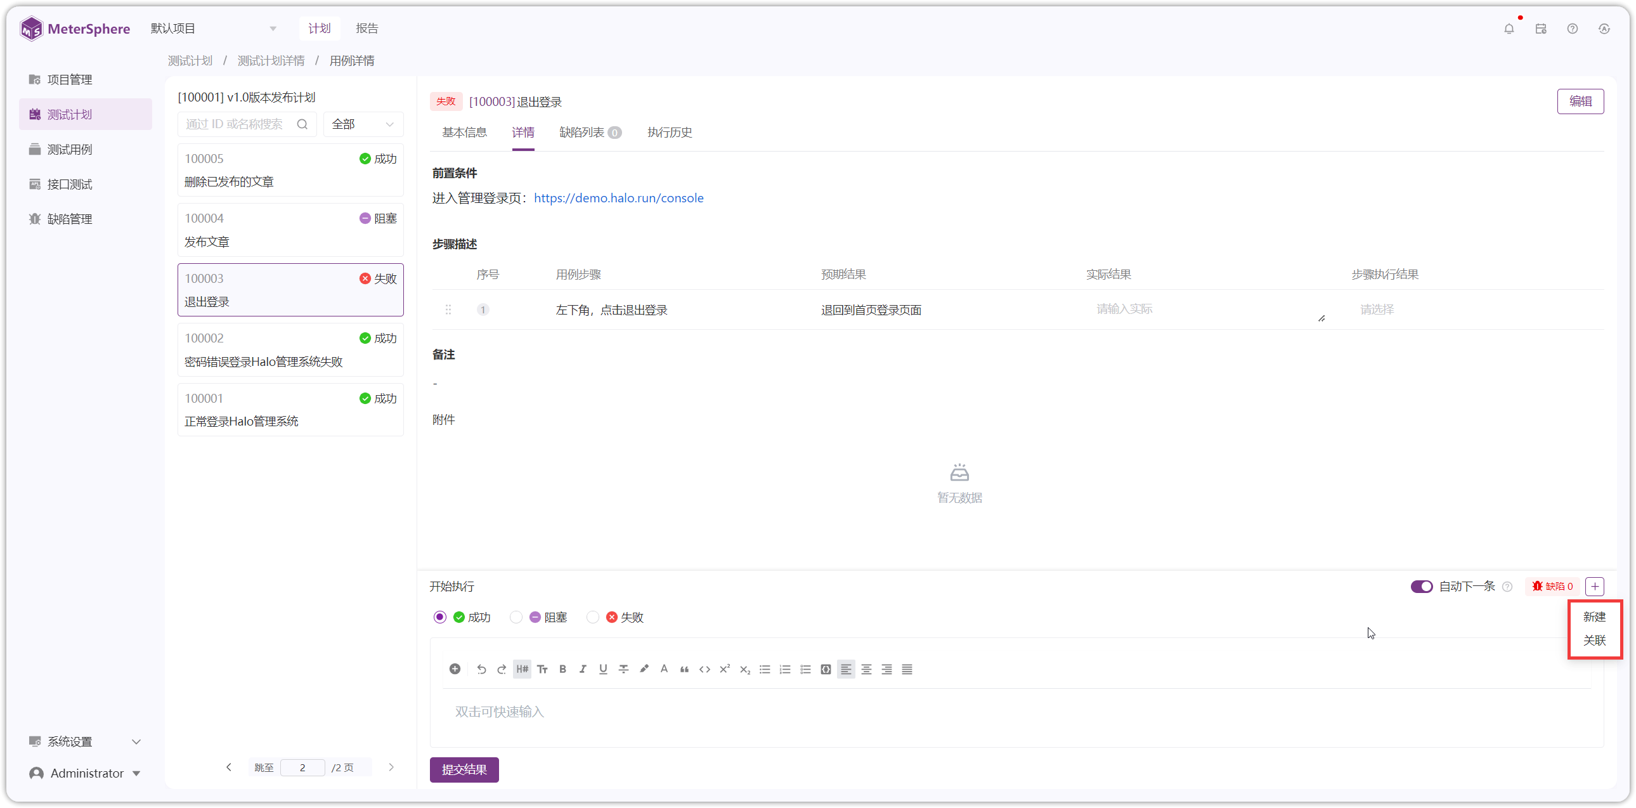Choose 新建 from the defect popup menu
The height and width of the screenshot is (808, 1636).
coord(1594,617)
